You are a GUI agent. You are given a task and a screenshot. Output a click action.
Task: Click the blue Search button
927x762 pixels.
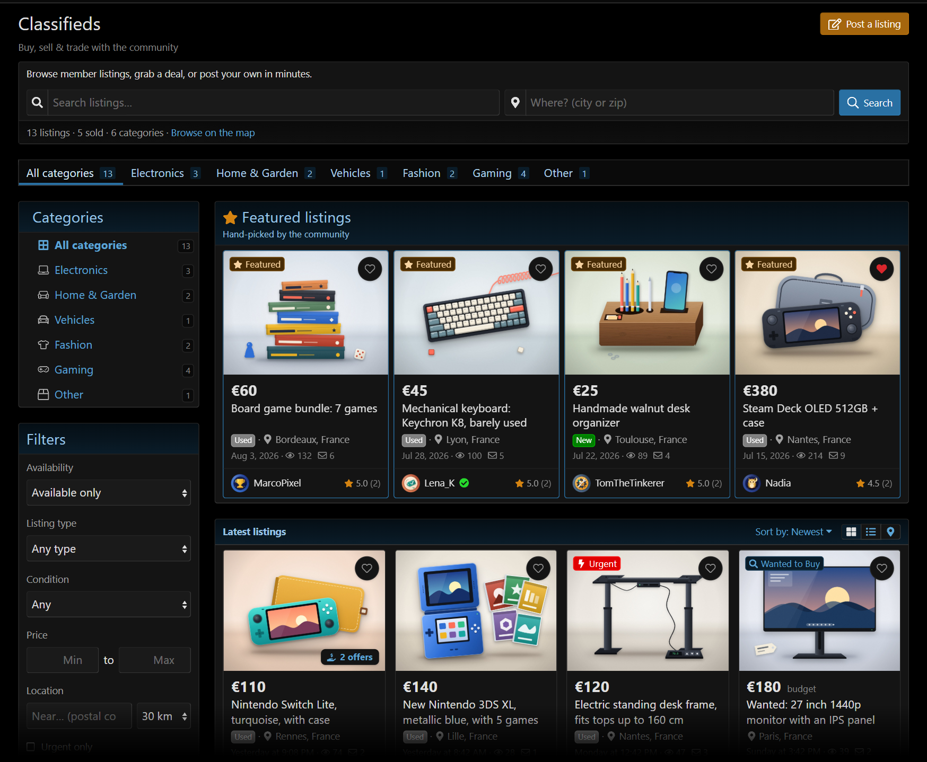point(870,103)
